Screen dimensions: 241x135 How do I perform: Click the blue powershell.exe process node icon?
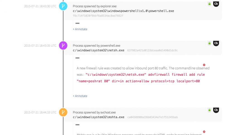pos(63,6)
